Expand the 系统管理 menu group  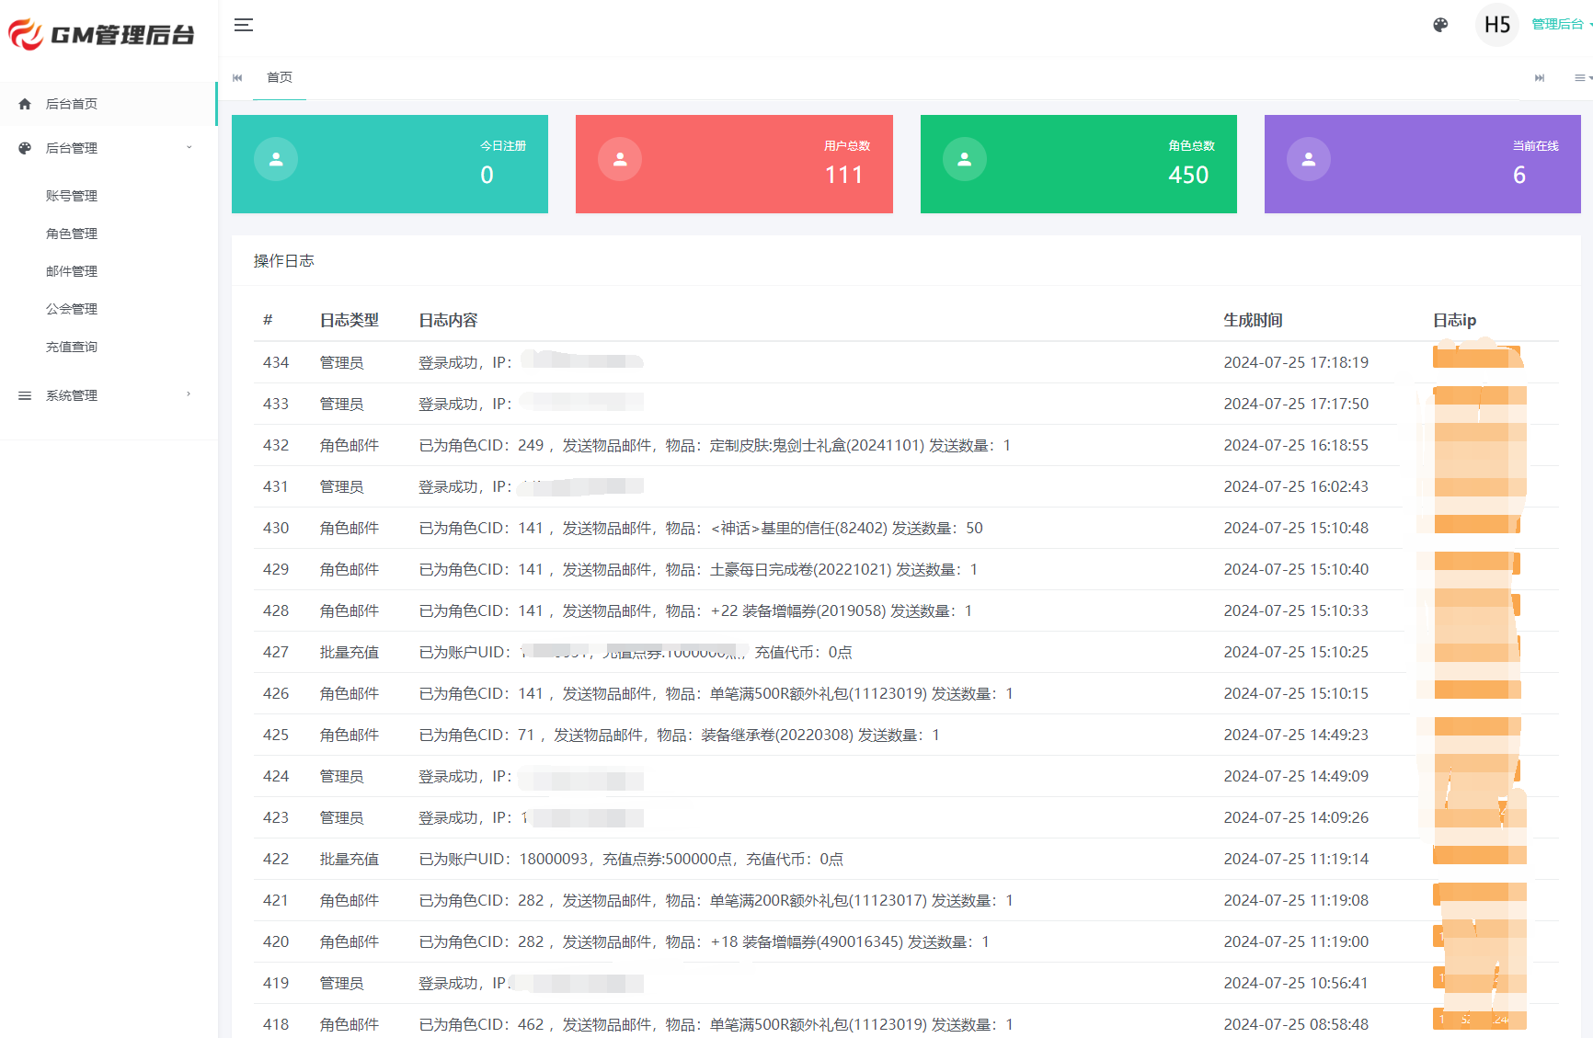click(109, 395)
